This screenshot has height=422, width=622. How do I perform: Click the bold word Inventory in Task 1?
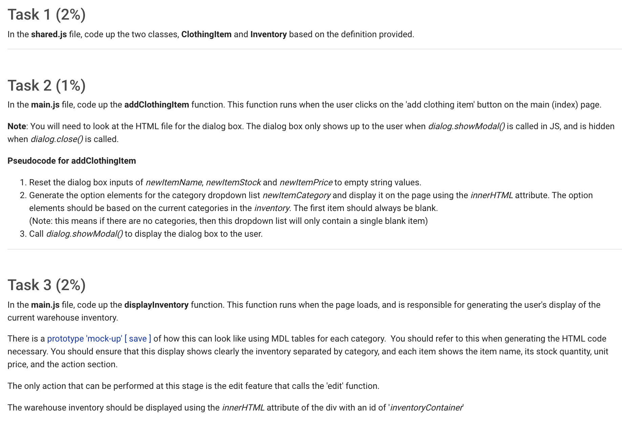pos(269,34)
